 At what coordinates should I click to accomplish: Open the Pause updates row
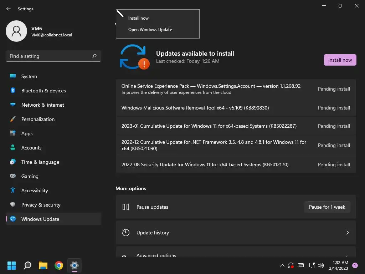pos(236,207)
